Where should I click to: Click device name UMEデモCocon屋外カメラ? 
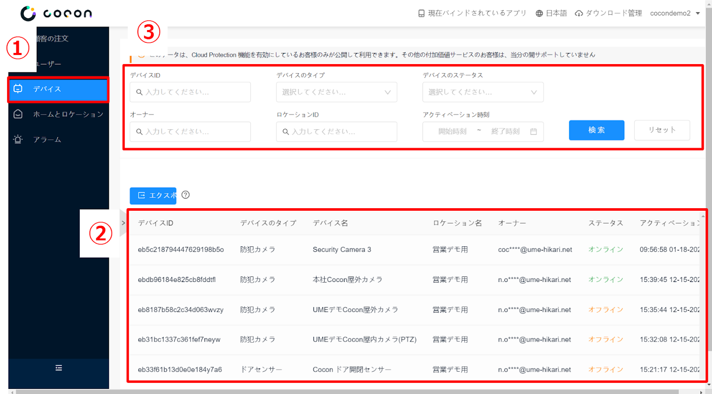[355, 309]
